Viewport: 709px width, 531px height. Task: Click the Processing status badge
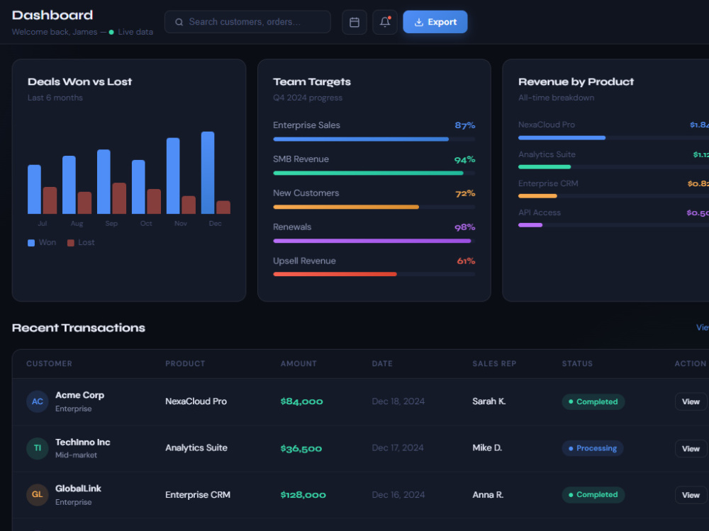pos(593,448)
